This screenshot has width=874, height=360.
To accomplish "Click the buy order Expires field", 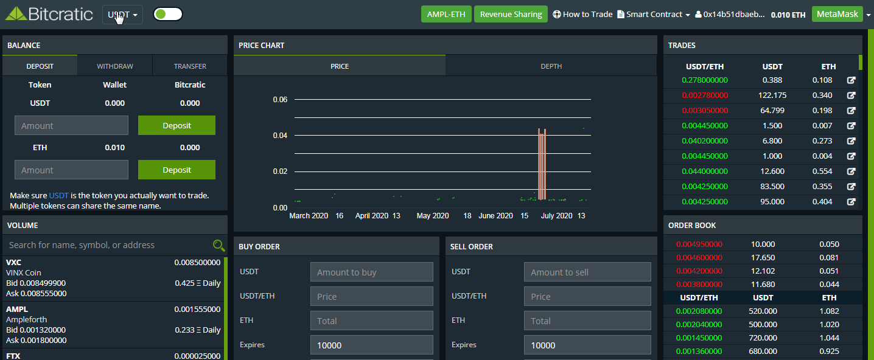I will [372, 345].
